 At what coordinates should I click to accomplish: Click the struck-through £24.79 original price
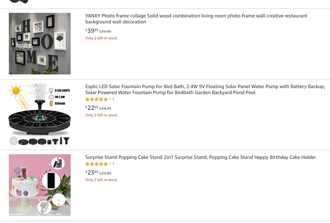[x=105, y=108]
